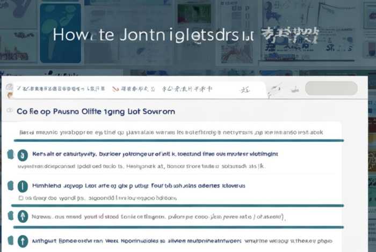Click the red icon in the top toolbar
The width and height of the screenshot is (376, 252).
[x=114, y=88]
